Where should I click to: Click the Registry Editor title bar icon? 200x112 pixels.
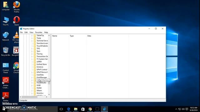pyautogui.click(x=21, y=29)
